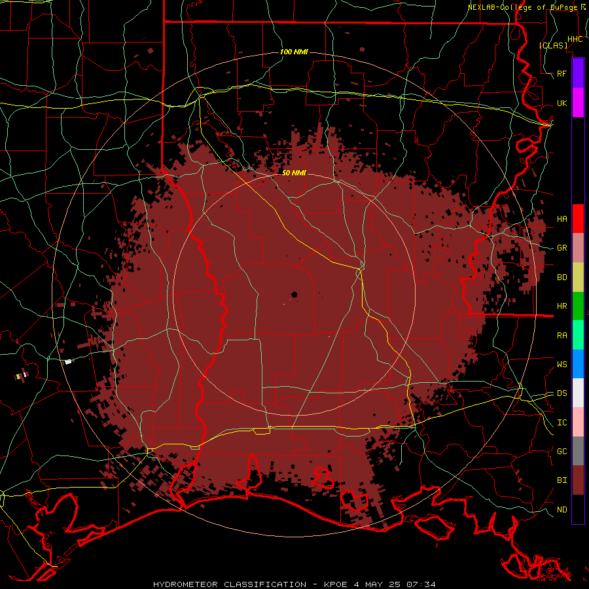This screenshot has height=589, width=589.
Task: Click the magenta UK legend color swatch
Action: [x=578, y=103]
